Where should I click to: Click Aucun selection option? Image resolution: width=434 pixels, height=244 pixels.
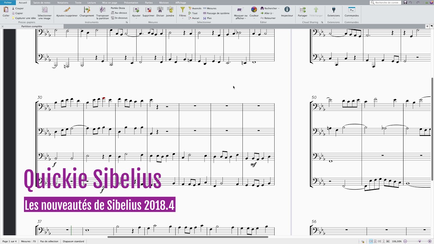(194, 18)
